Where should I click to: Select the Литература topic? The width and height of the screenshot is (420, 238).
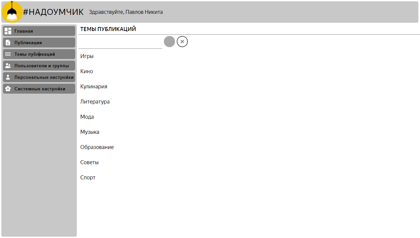[95, 102]
